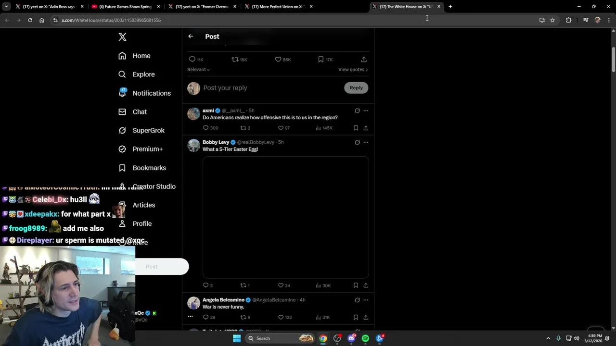The image size is (616, 346).
Task: Open Explore in the sidebar
Action: click(x=137, y=74)
